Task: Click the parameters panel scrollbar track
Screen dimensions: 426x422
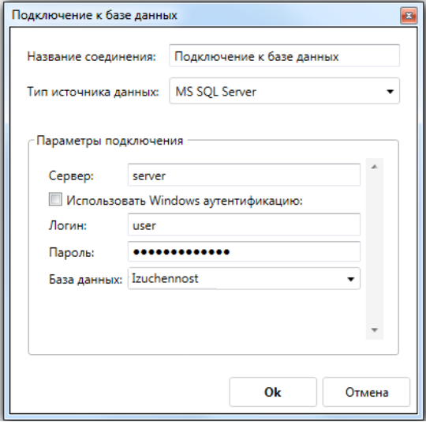Action: (x=375, y=249)
